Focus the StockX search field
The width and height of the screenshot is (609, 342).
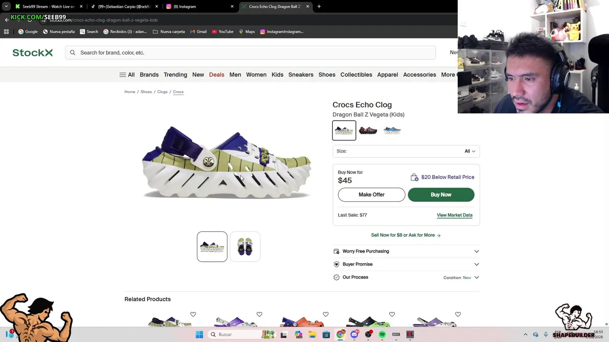250,53
